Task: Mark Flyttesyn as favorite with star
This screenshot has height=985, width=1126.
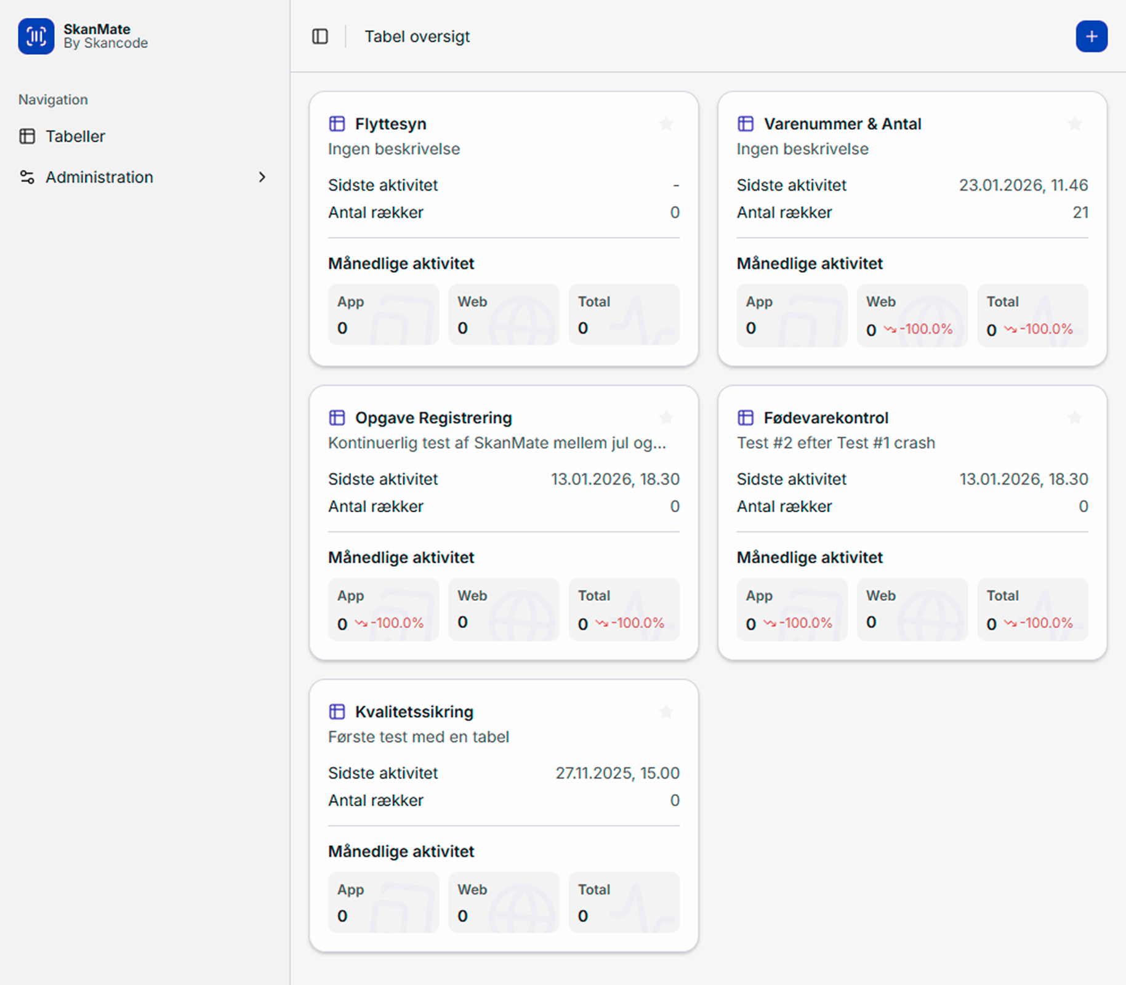Action: tap(666, 124)
